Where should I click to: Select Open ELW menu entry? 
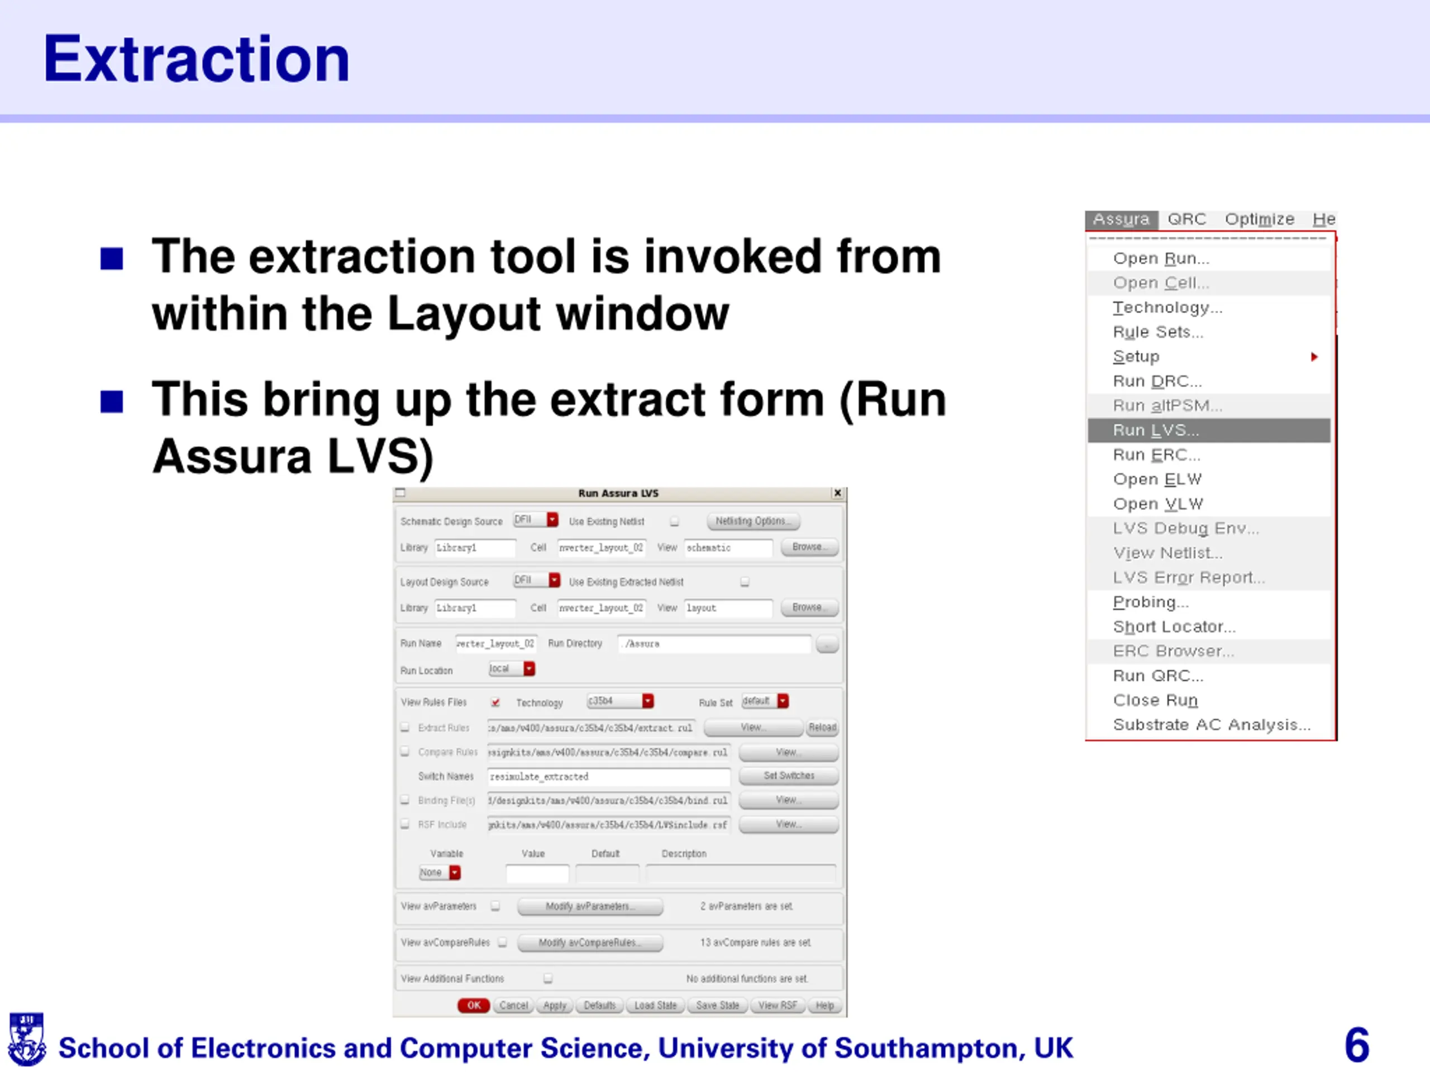pyautogui.click(x=1209, y=480)
